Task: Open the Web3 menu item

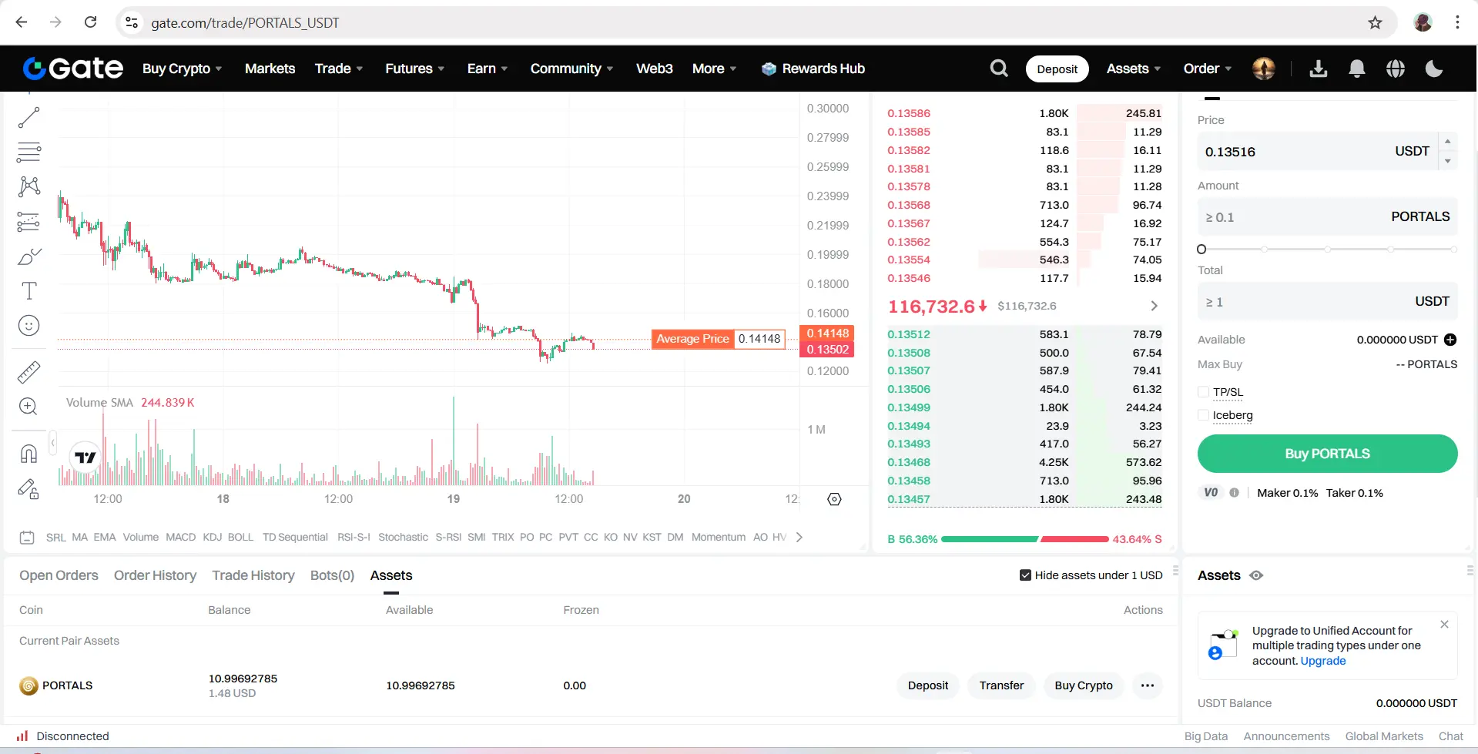Action: [x=654, y=69]
